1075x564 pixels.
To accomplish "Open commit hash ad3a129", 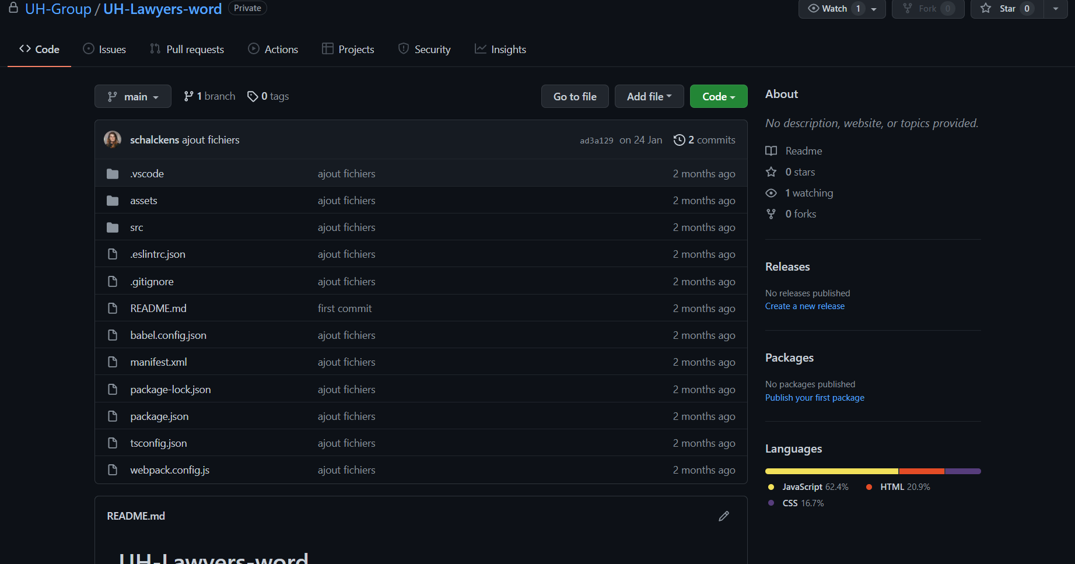I will [x=597, y=141].
